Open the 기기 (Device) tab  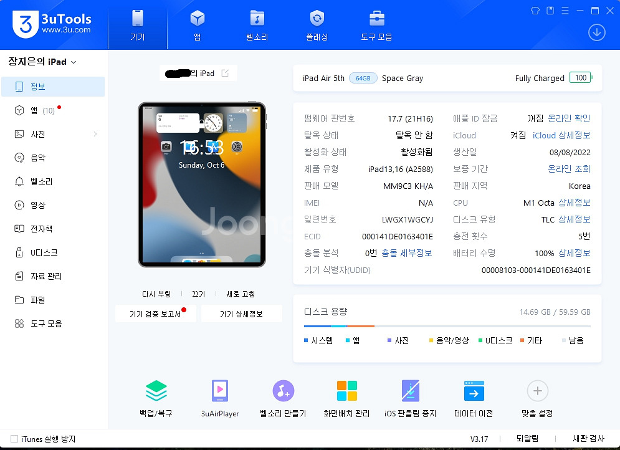coord(137,26)
